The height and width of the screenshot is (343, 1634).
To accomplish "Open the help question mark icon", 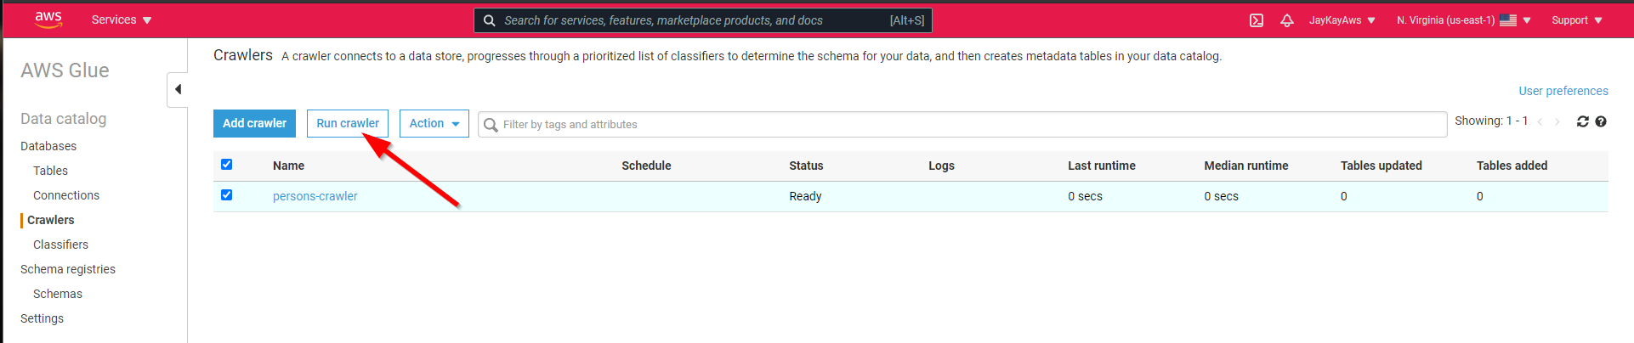I will tap(1601, 121).
